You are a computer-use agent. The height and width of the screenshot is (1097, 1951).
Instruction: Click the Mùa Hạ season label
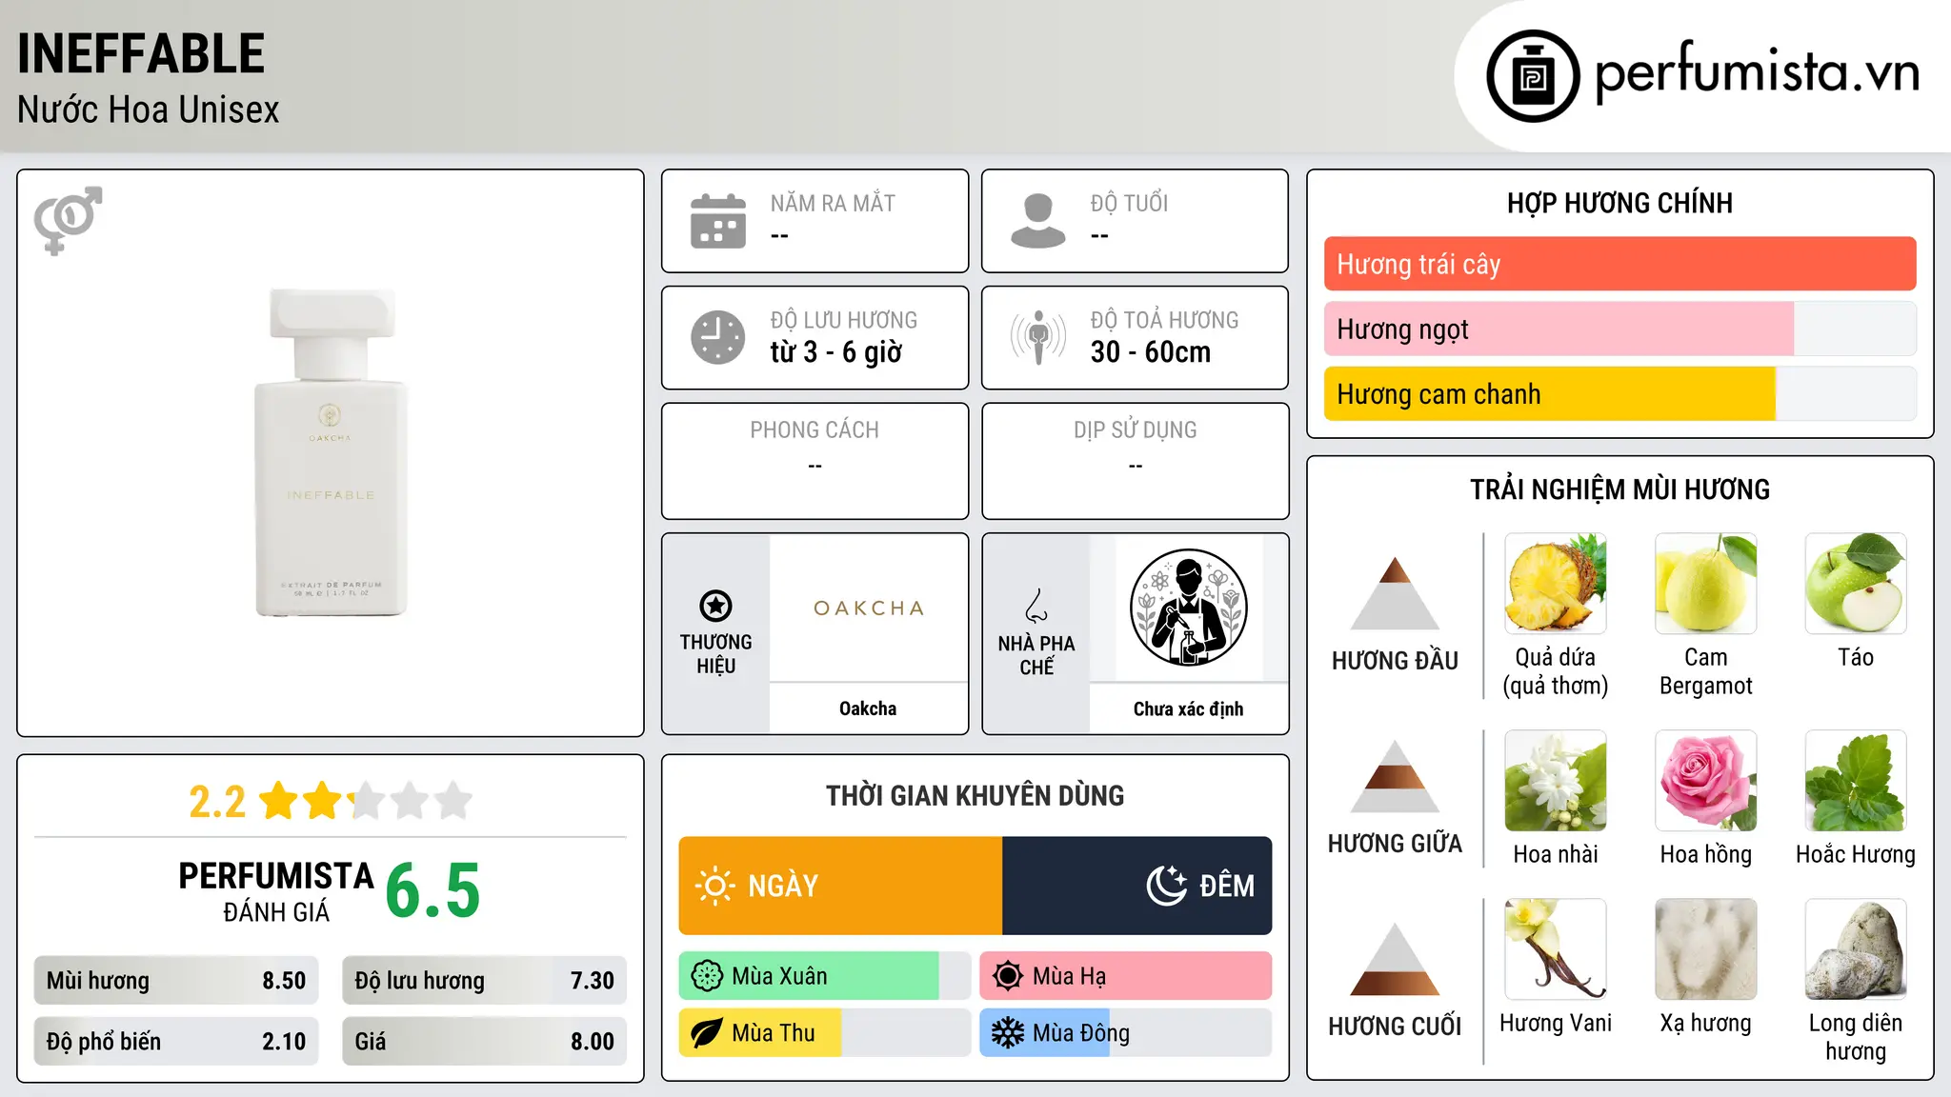[x=1070, y=976]
